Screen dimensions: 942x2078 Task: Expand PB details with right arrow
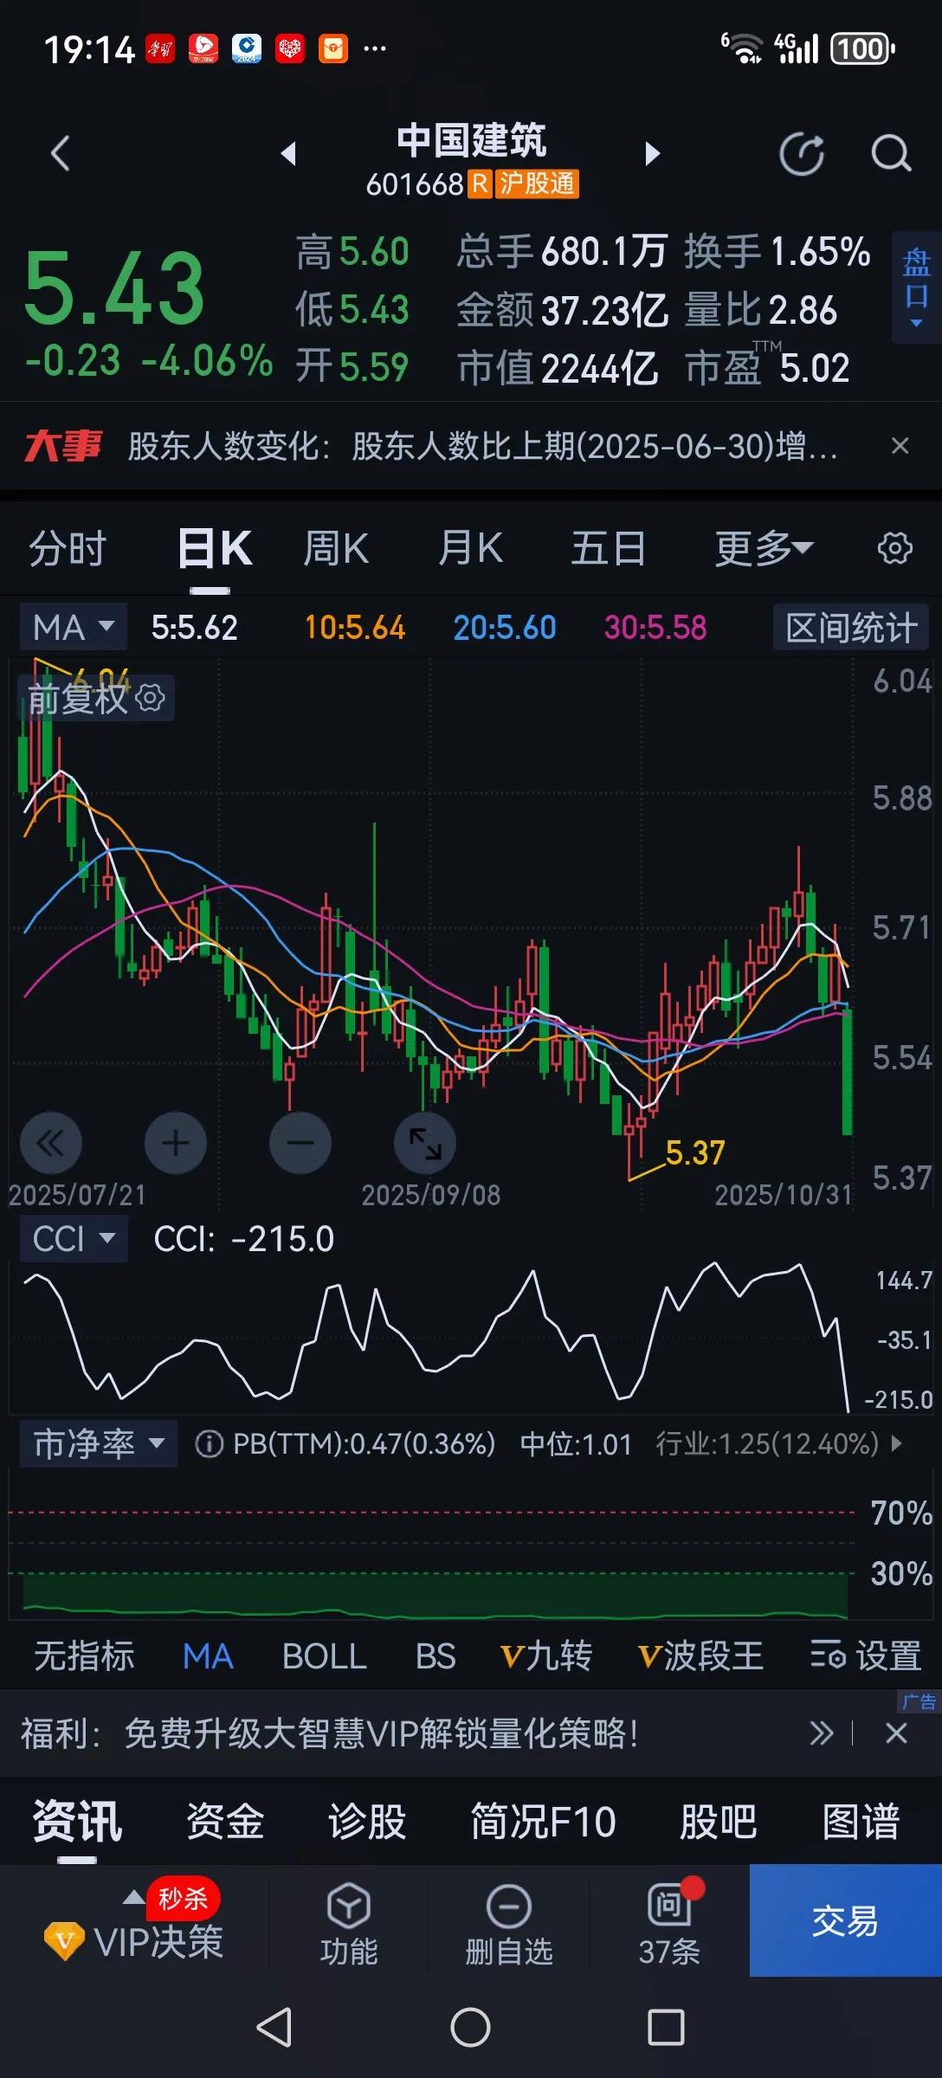coord(896,1443)
